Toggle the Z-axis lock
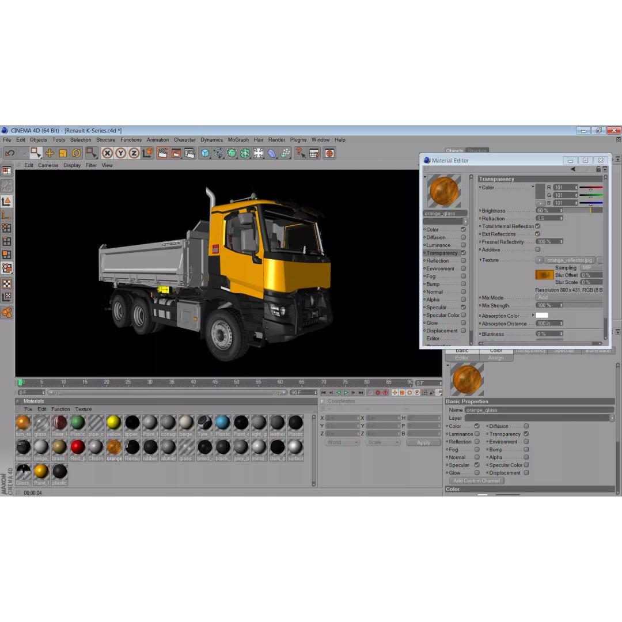This screenshot has width=622, height=622. [134, 153]
